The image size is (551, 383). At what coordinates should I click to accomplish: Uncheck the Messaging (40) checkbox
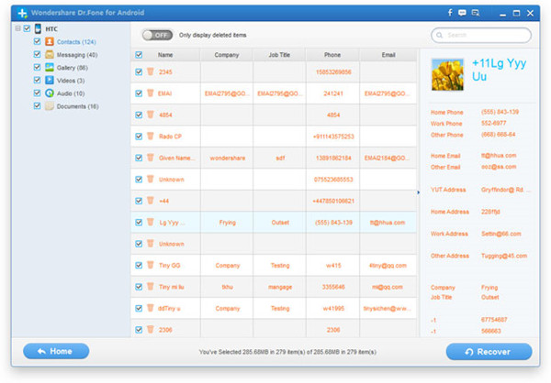pyautogui.click(x=37, y=54)
